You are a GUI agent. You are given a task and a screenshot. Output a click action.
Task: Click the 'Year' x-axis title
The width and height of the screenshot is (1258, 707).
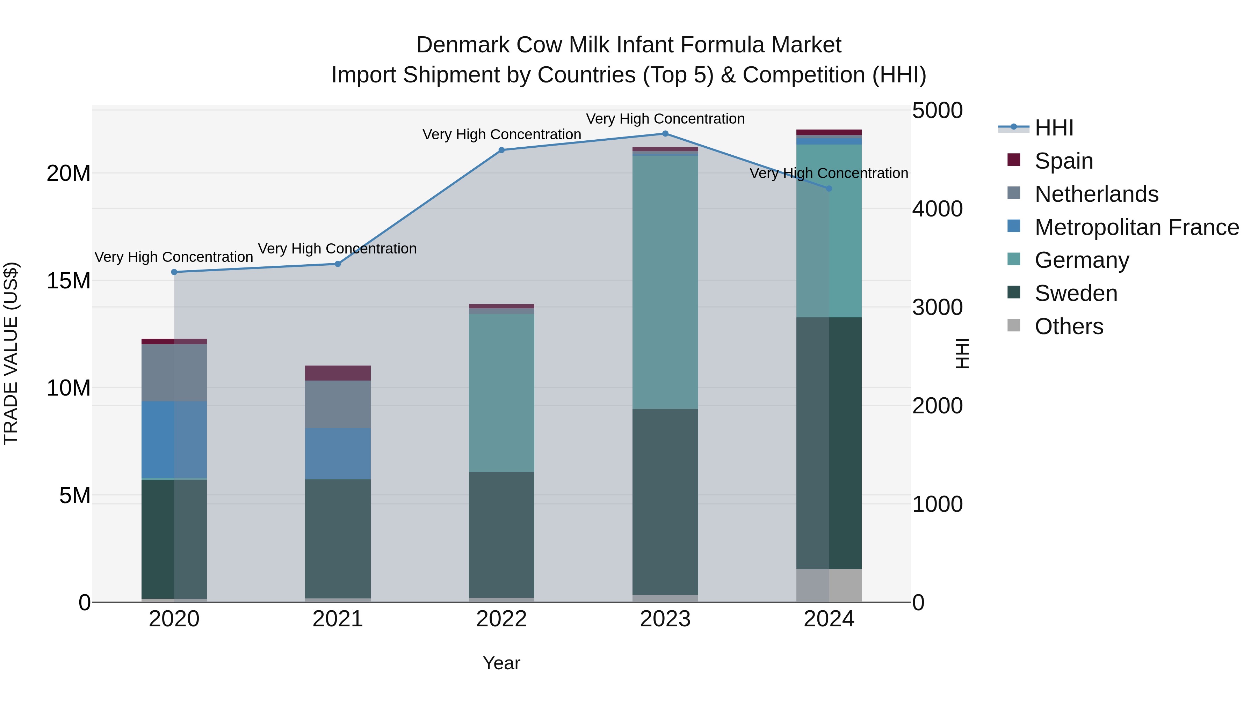tap(501, 663)
